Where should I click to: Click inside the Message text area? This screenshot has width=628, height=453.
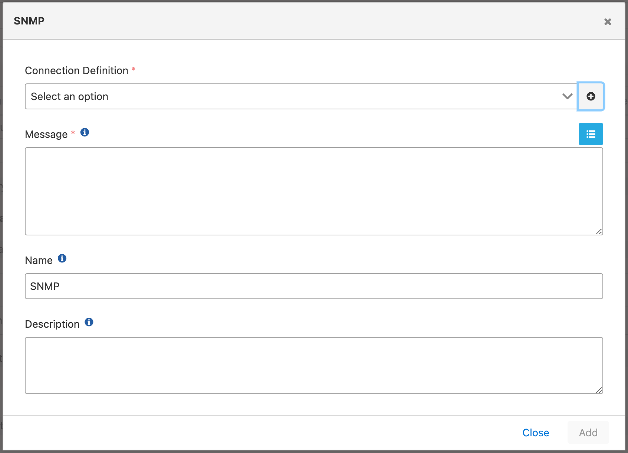tap(314, 191)
